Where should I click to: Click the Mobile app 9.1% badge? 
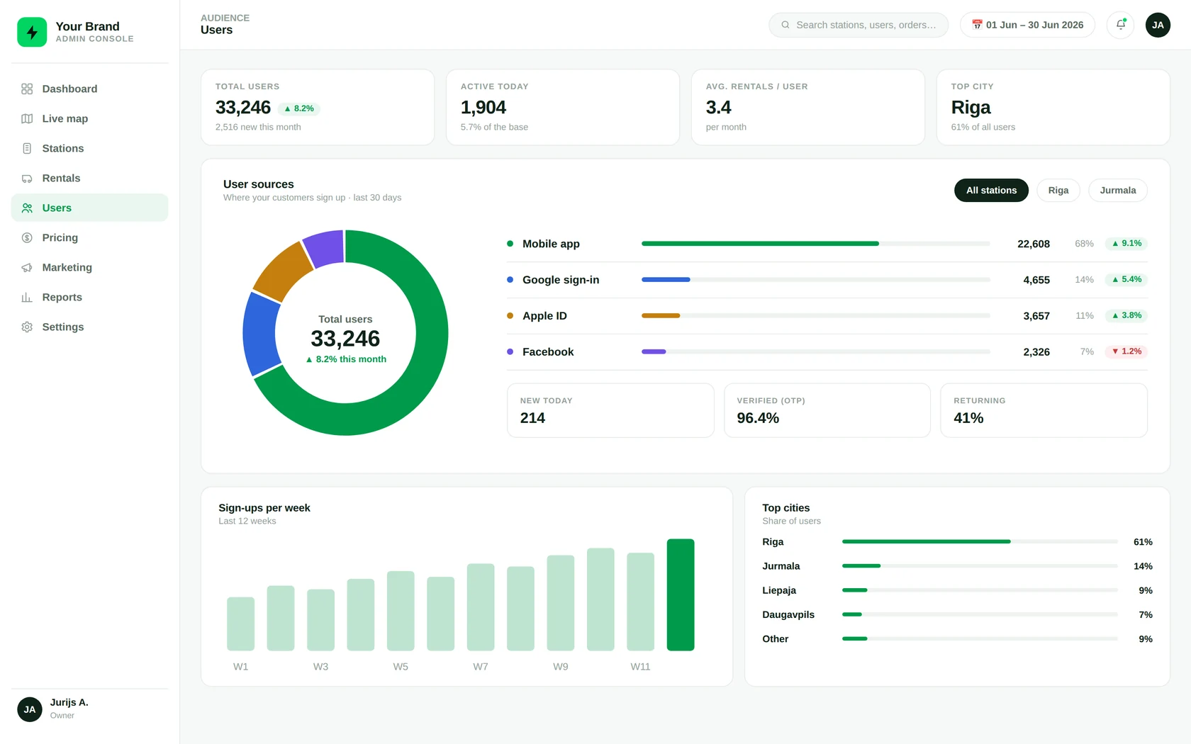[x=1126, y=244]
